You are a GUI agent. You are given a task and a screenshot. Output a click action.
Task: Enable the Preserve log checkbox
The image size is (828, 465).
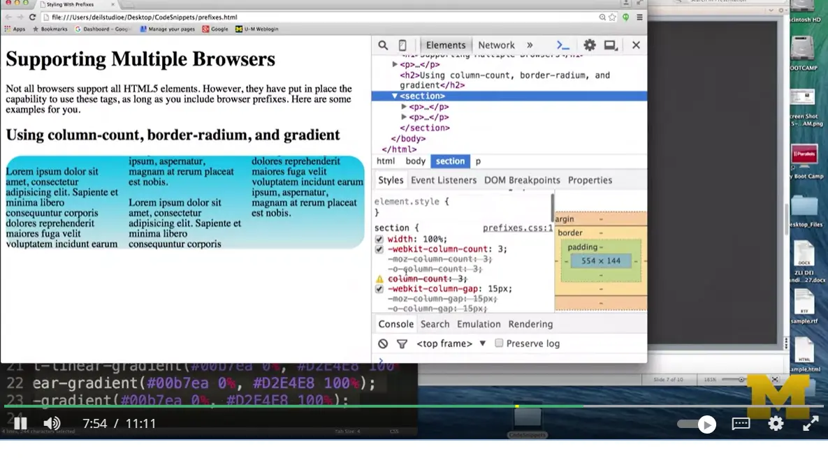(x=498, y=343)
